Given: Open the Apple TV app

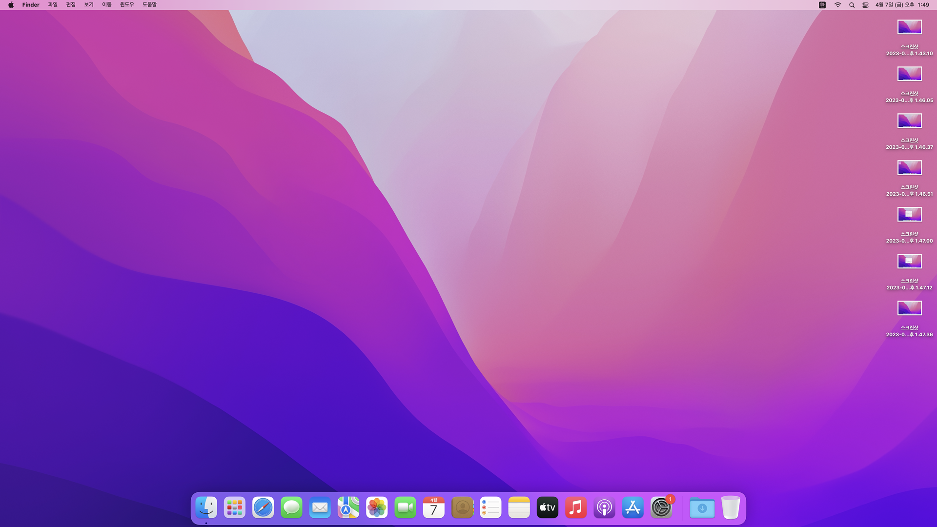Looking at the screenshot, I should pyautogui.click(x=548, y=508).
